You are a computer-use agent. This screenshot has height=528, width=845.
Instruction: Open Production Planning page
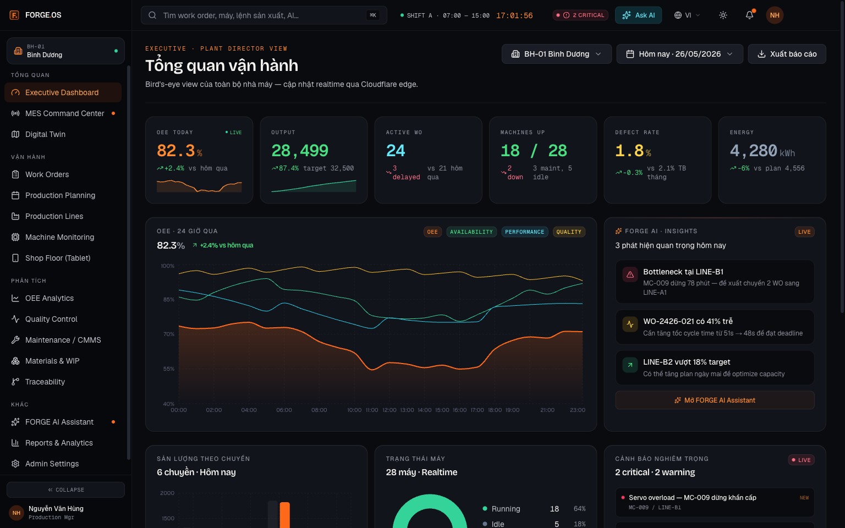(x=63, y=195)
